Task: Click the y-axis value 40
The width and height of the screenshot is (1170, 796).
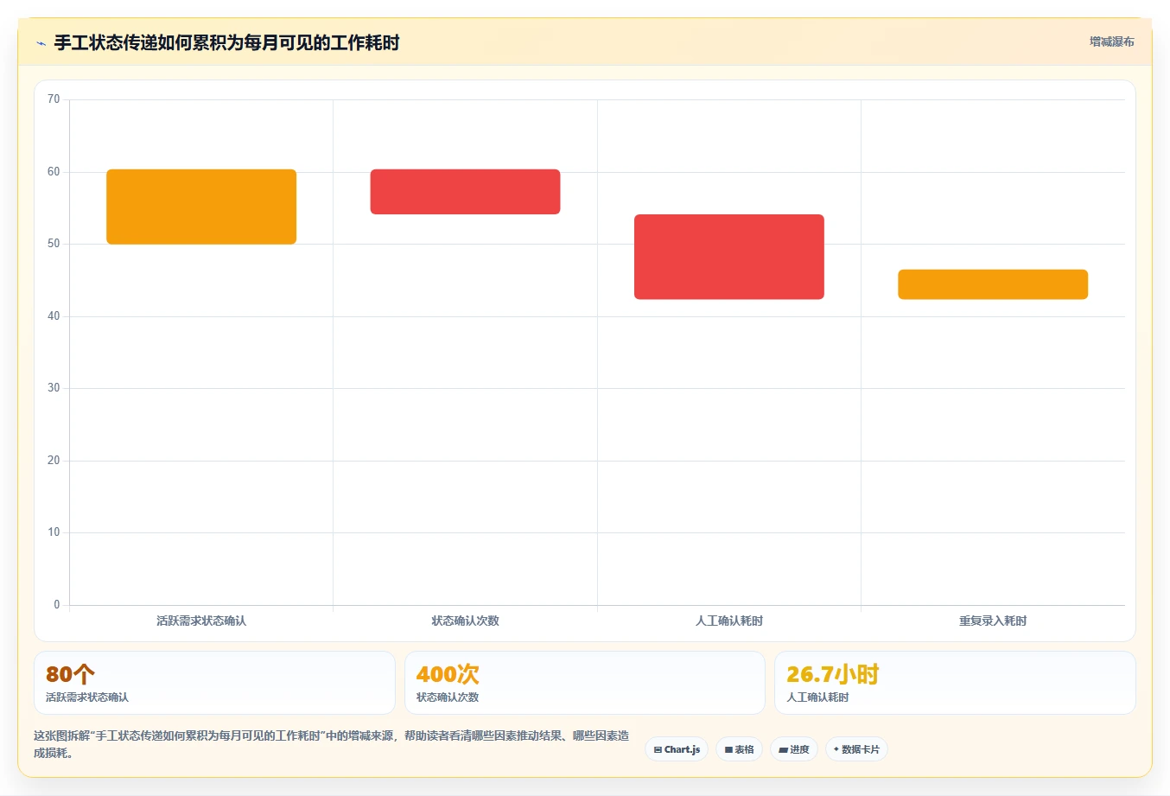Action: click(x=54, y=316)
